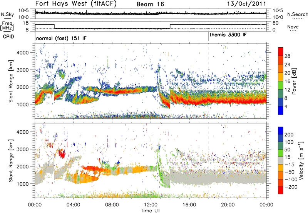Click the '200' tick on Velocity colorbar
Viewport: 308px width, 213px height.
[x=289, y=135]
